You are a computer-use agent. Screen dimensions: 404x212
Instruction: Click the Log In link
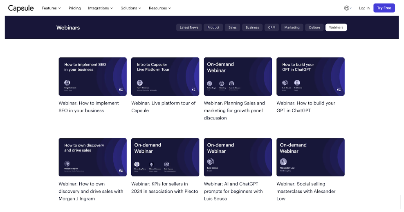pyautogui.click(x=364, y=8)
